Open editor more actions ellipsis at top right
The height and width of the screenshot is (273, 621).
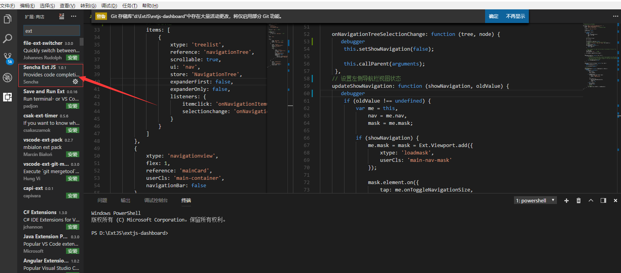[616, 16]
